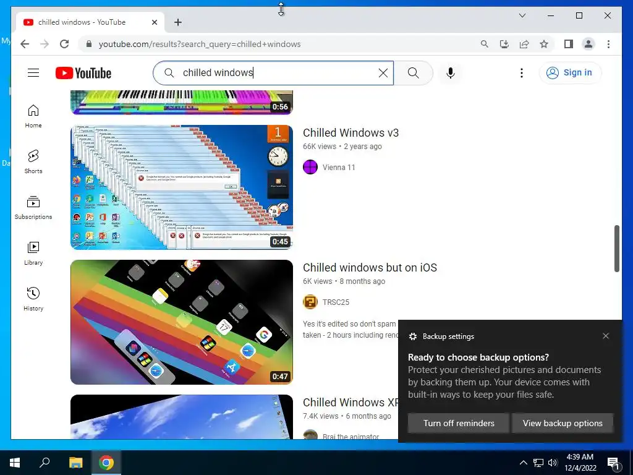
Task: Click Backup settings gear icon
Action: (x=412, y=336)
